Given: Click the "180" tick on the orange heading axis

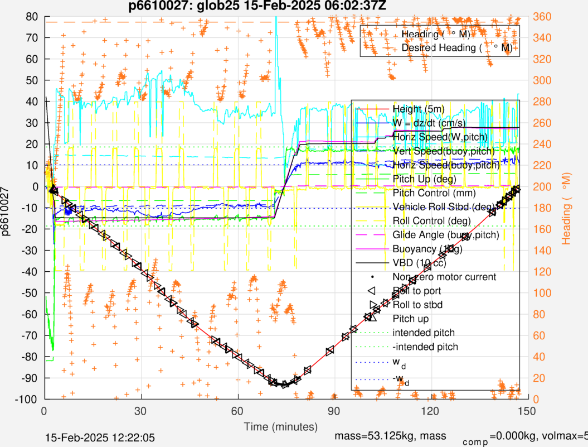Looking at the screenshot, I should pyautogui.click(x=542, y=208).
